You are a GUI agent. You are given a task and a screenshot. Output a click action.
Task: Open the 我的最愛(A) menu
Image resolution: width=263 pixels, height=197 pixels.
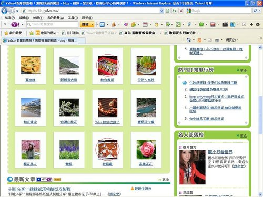tap(56, 18)
